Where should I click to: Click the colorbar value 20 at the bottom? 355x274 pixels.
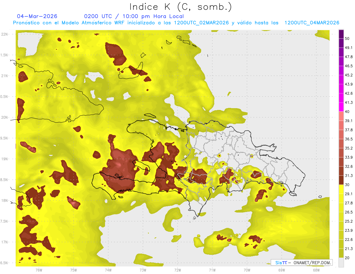coord(347,258)
